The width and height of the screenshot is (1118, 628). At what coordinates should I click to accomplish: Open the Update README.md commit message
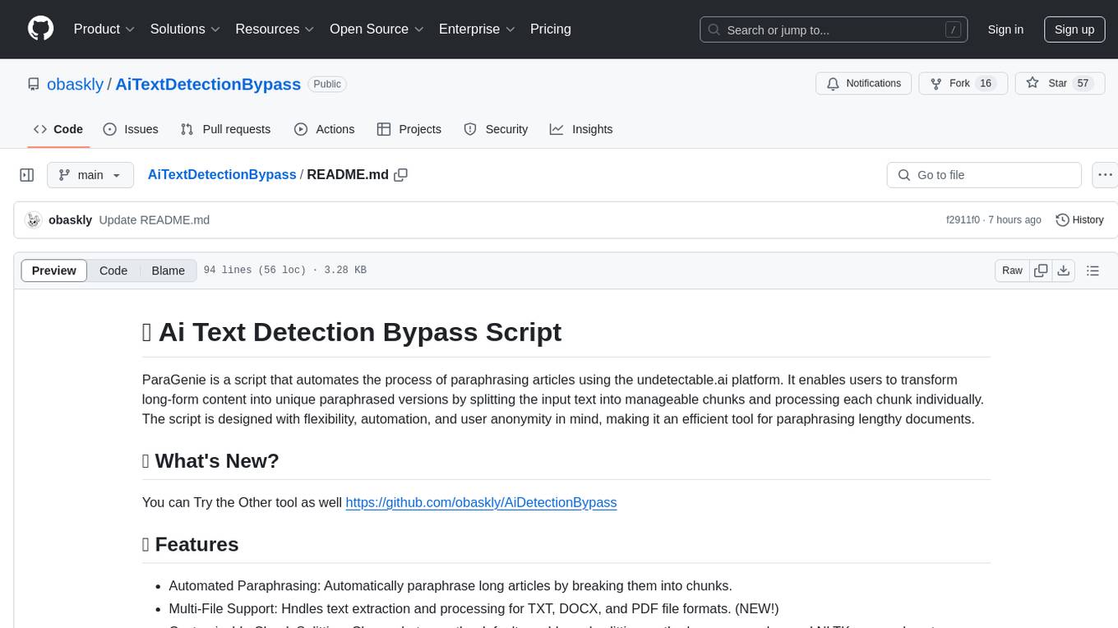(x=155, y=219)
